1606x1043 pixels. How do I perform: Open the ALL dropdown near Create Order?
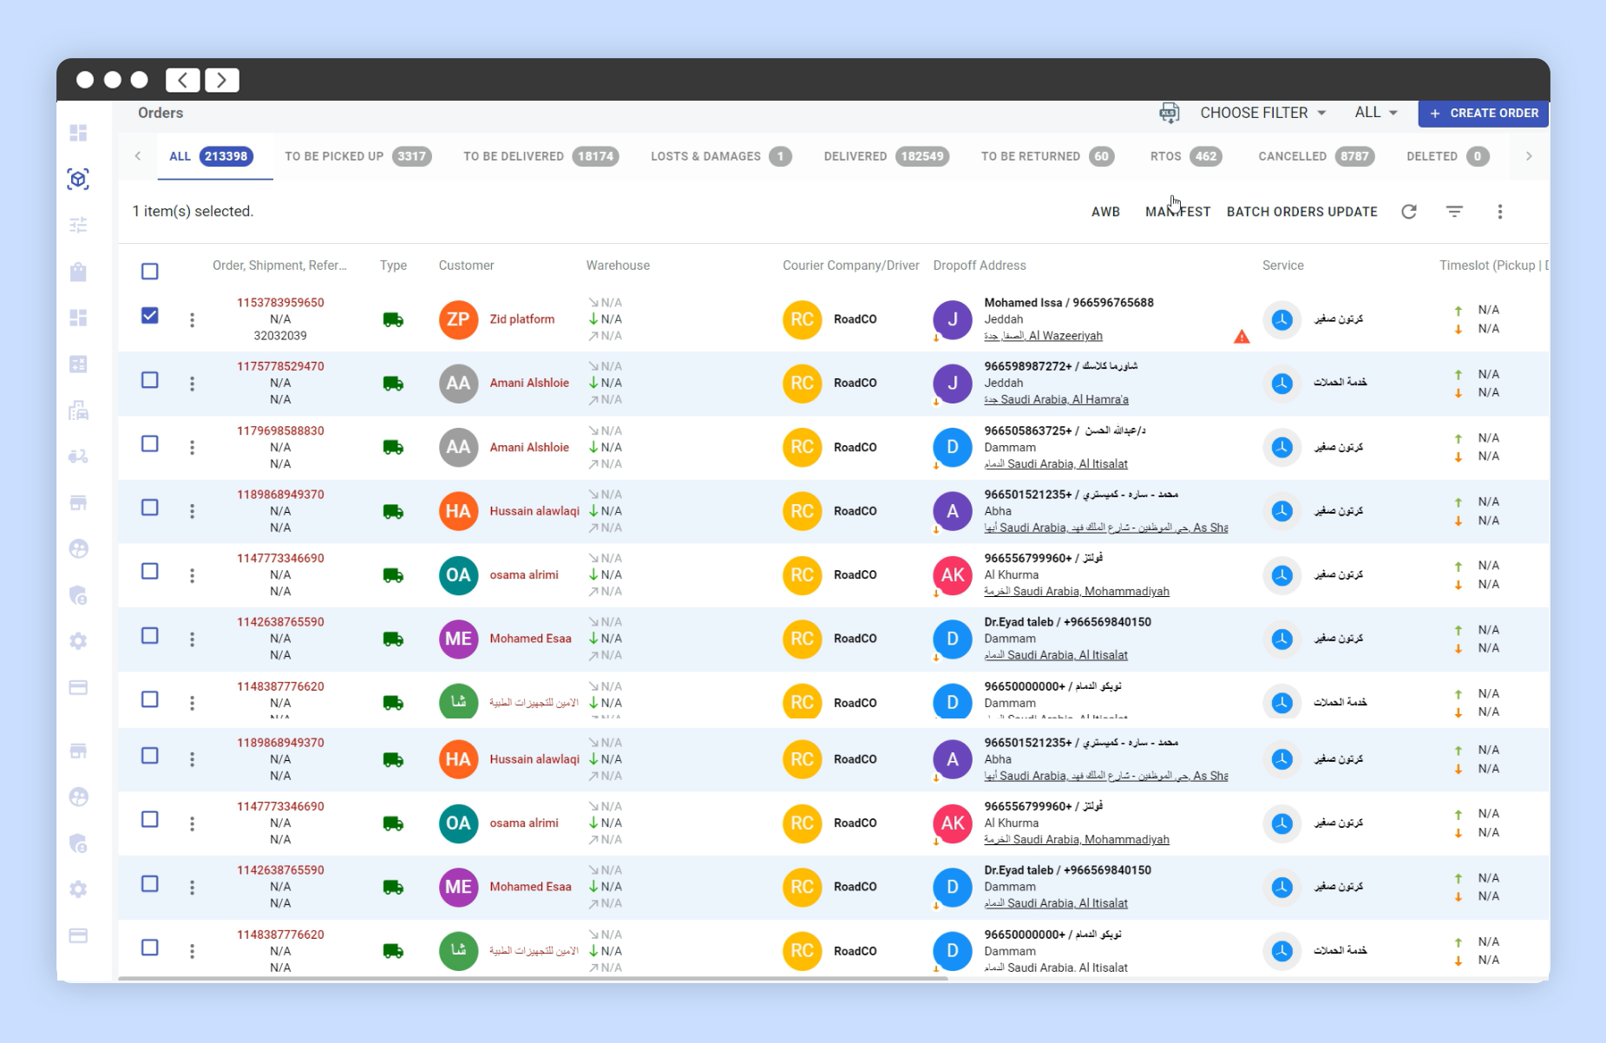pyautogui.click(x=1375, y=113)
